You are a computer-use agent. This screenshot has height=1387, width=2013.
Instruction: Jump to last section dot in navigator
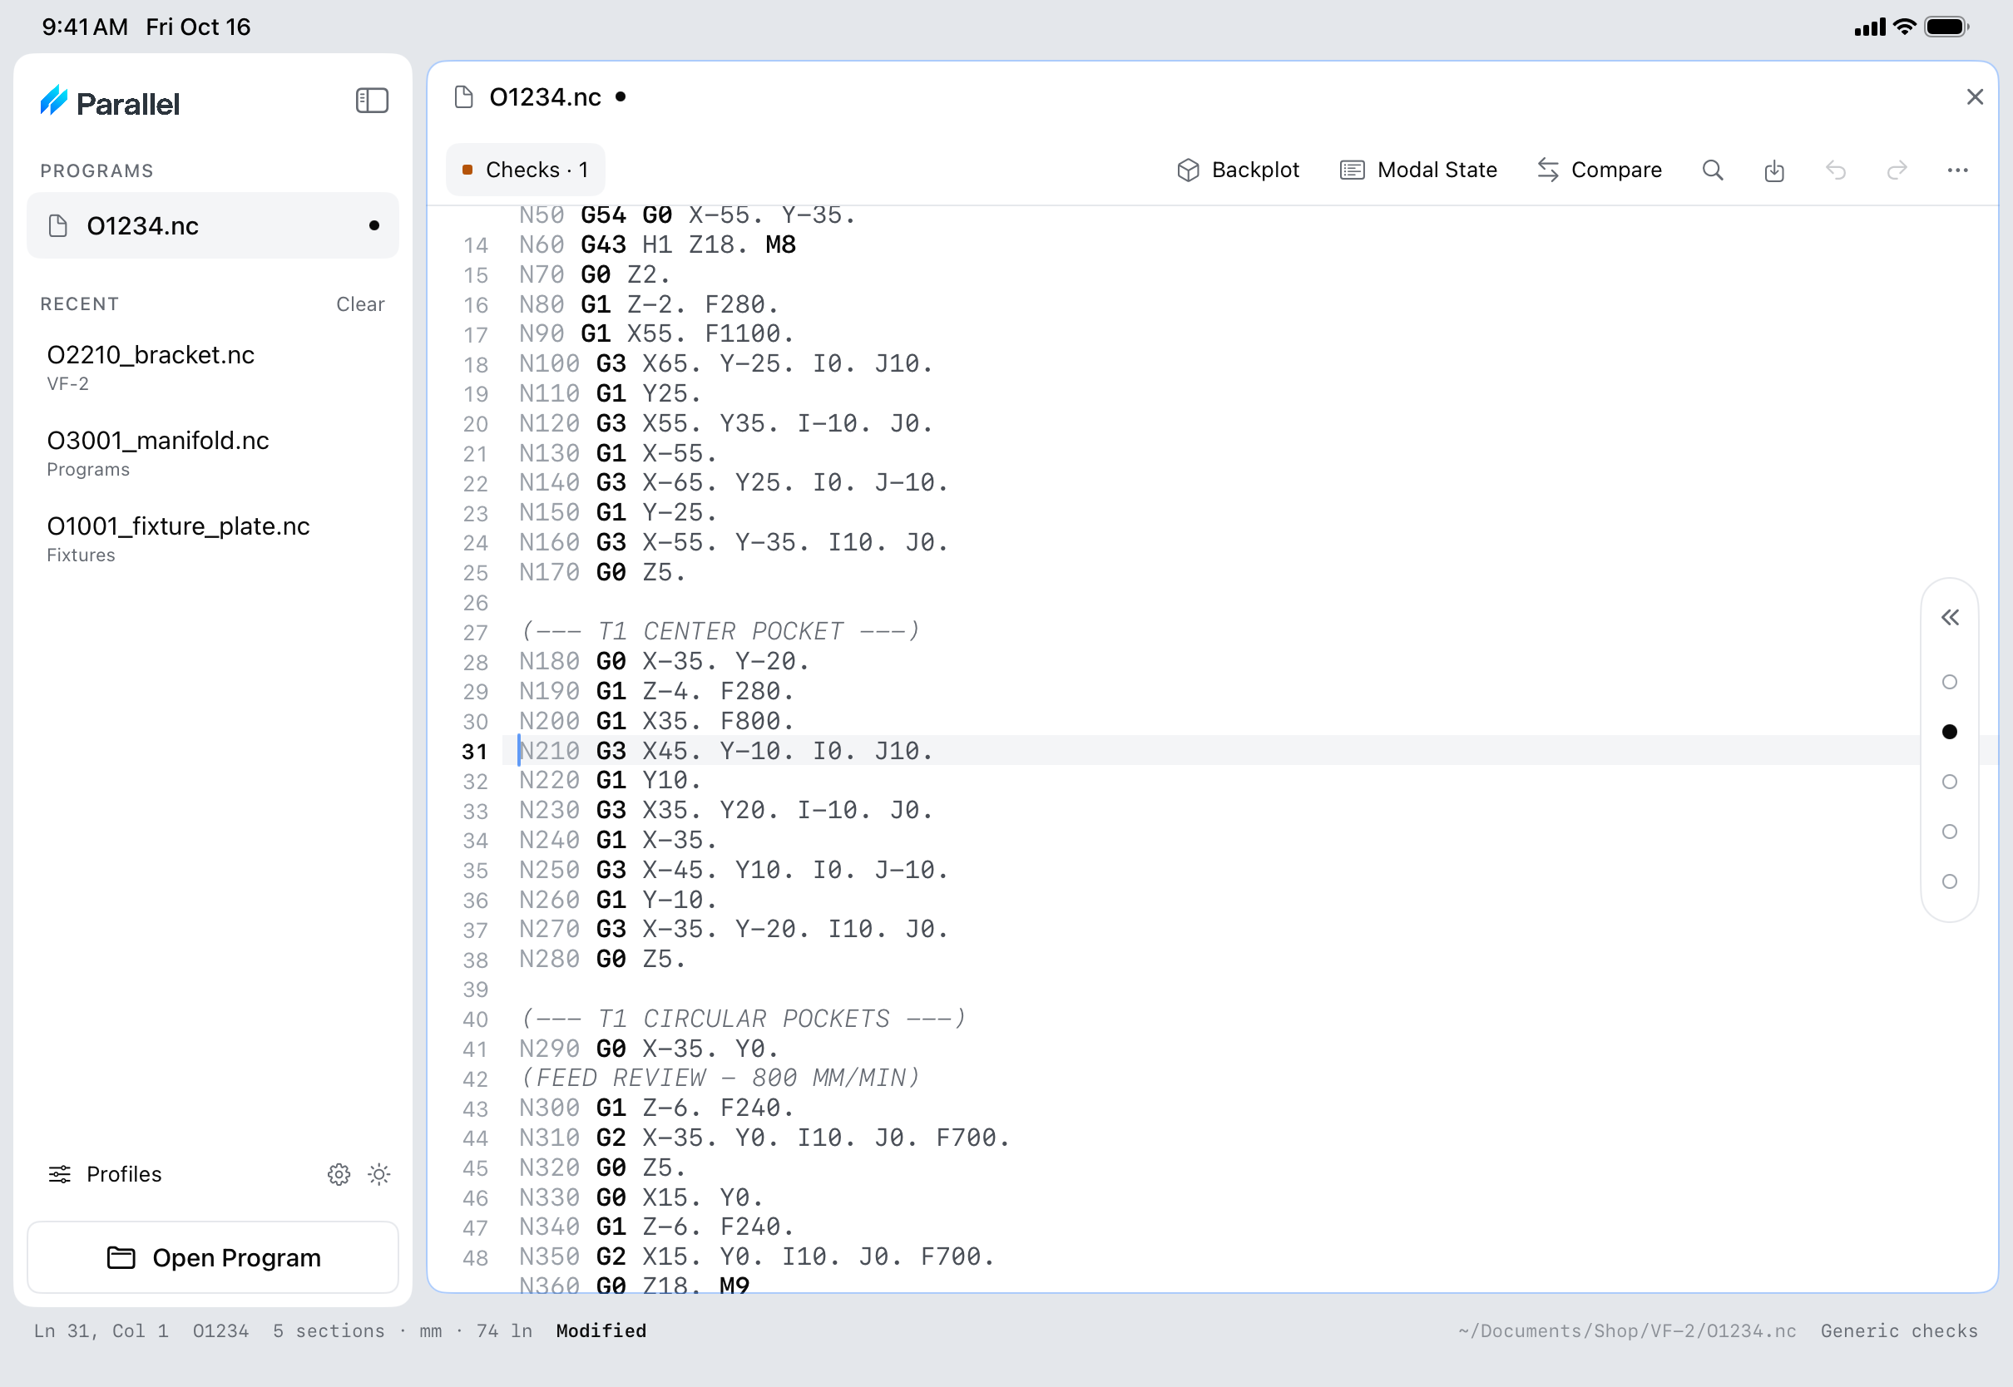[1950, 881]
